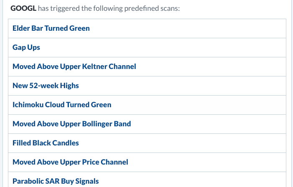Screen dimensions: 293x187
Task: Open the Elder Bar Turned Green scan
Action: (x=51, y=28)
